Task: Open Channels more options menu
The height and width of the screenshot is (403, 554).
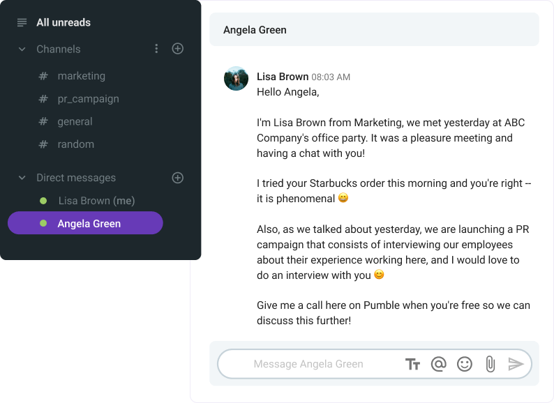Action: [x=156, y=49]
